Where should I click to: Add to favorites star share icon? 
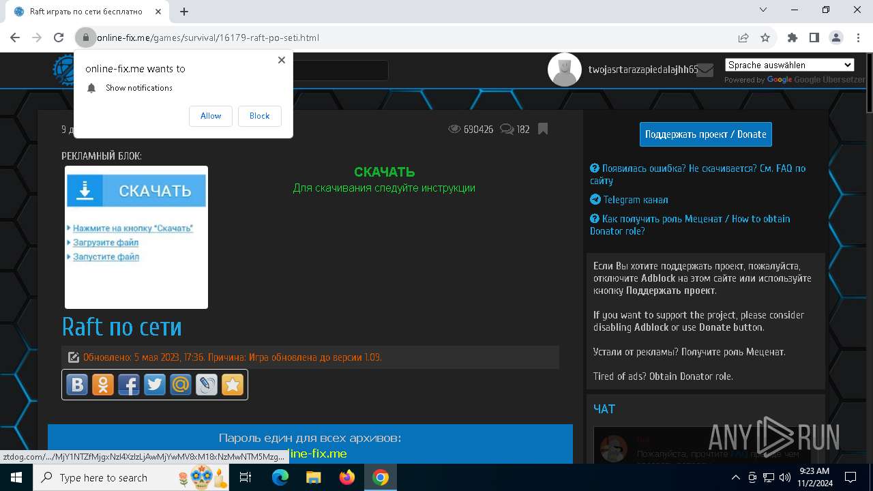pyautogui.click(x=233, y=385)
